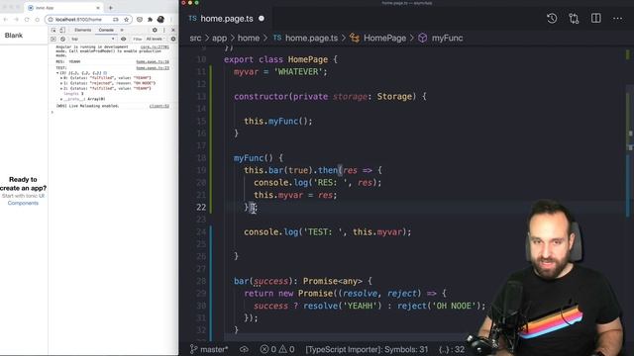Click the translate icon in address bar
Image resolution: width=634 pixels, height=356 pixels.
[x=116, y=20]
